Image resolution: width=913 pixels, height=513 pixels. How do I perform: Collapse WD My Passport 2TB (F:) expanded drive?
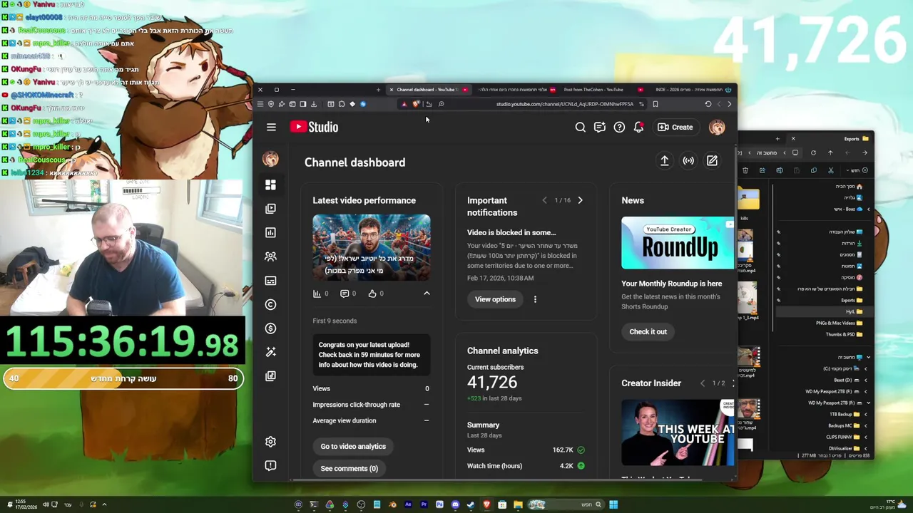point(868,403)
